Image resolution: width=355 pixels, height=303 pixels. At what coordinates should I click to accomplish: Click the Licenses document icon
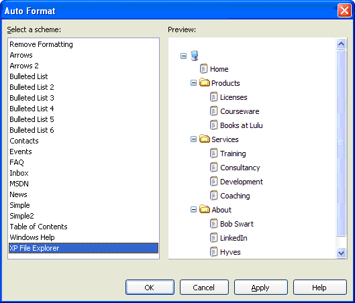[213, 97]
